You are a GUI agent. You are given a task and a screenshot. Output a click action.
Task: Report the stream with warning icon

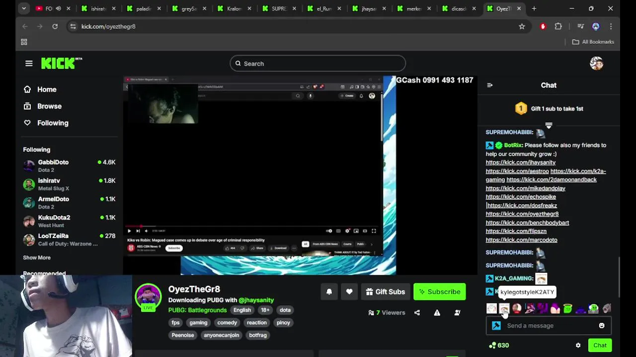click(x=437, y=312)
